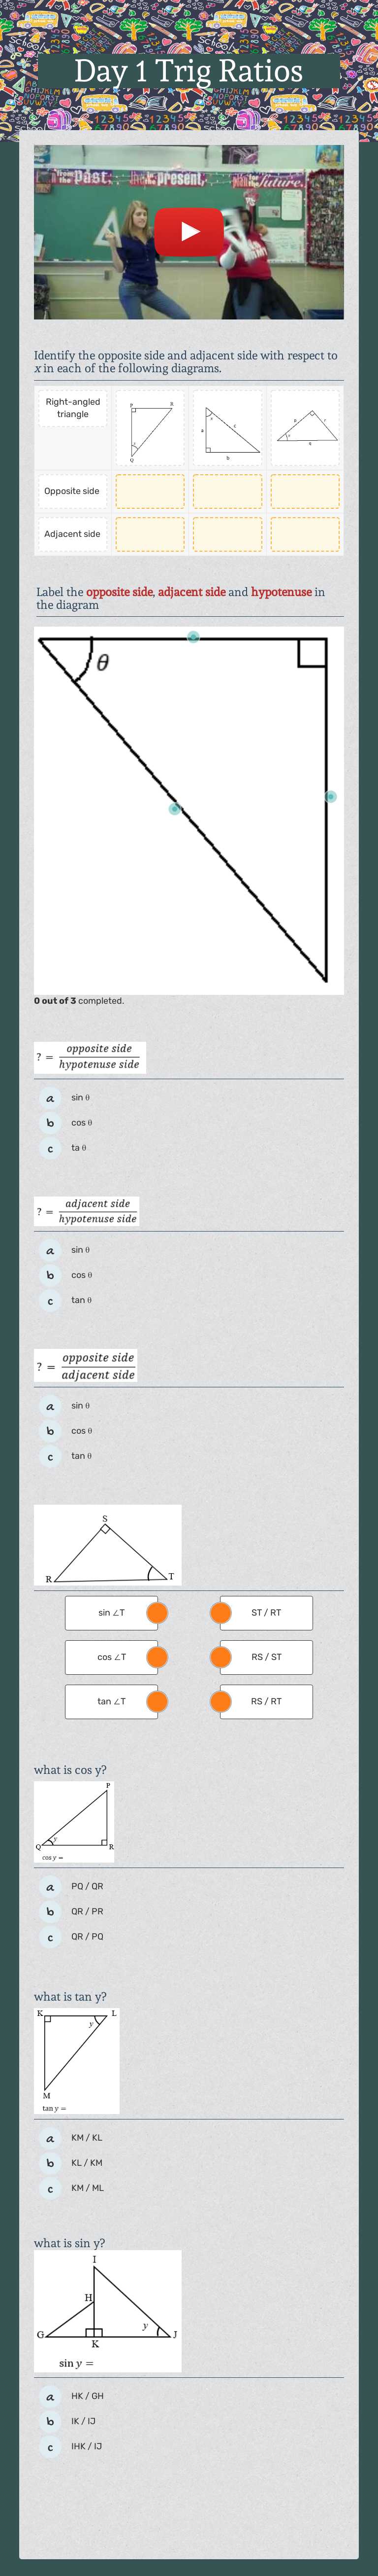
Task: Click the orange connector dot beside tan ∠T
Action: click(x=157, y=1701)
